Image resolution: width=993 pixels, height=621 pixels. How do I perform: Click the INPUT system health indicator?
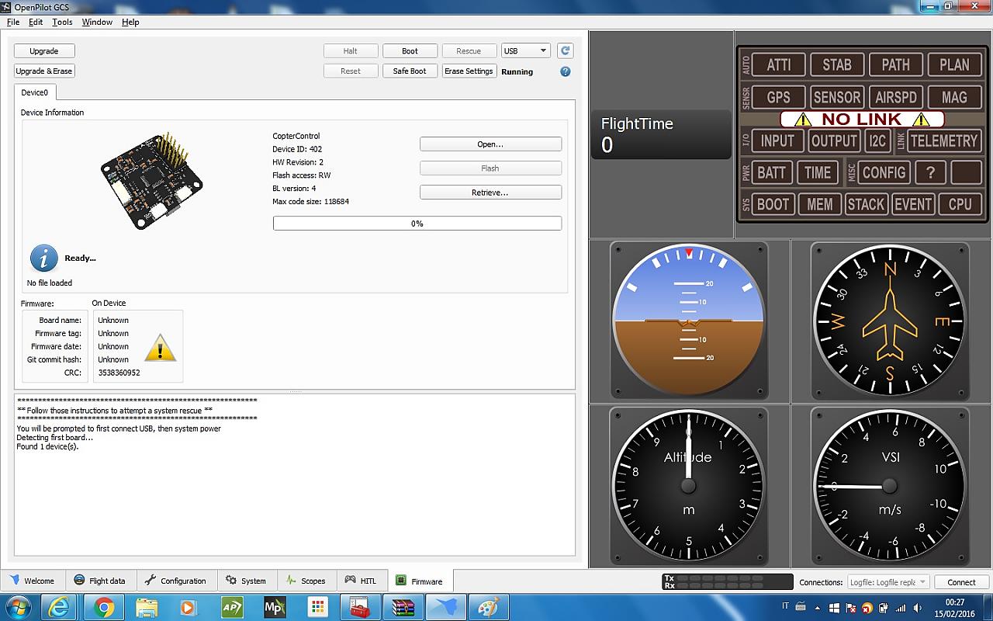[x=777, y=141]
